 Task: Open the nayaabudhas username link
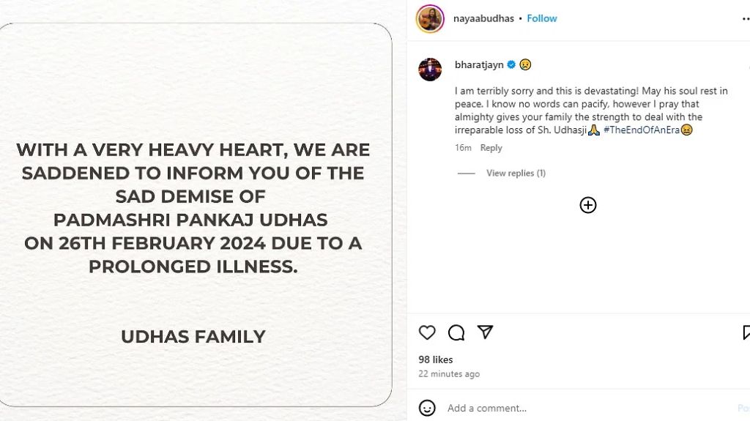[483, 18]
